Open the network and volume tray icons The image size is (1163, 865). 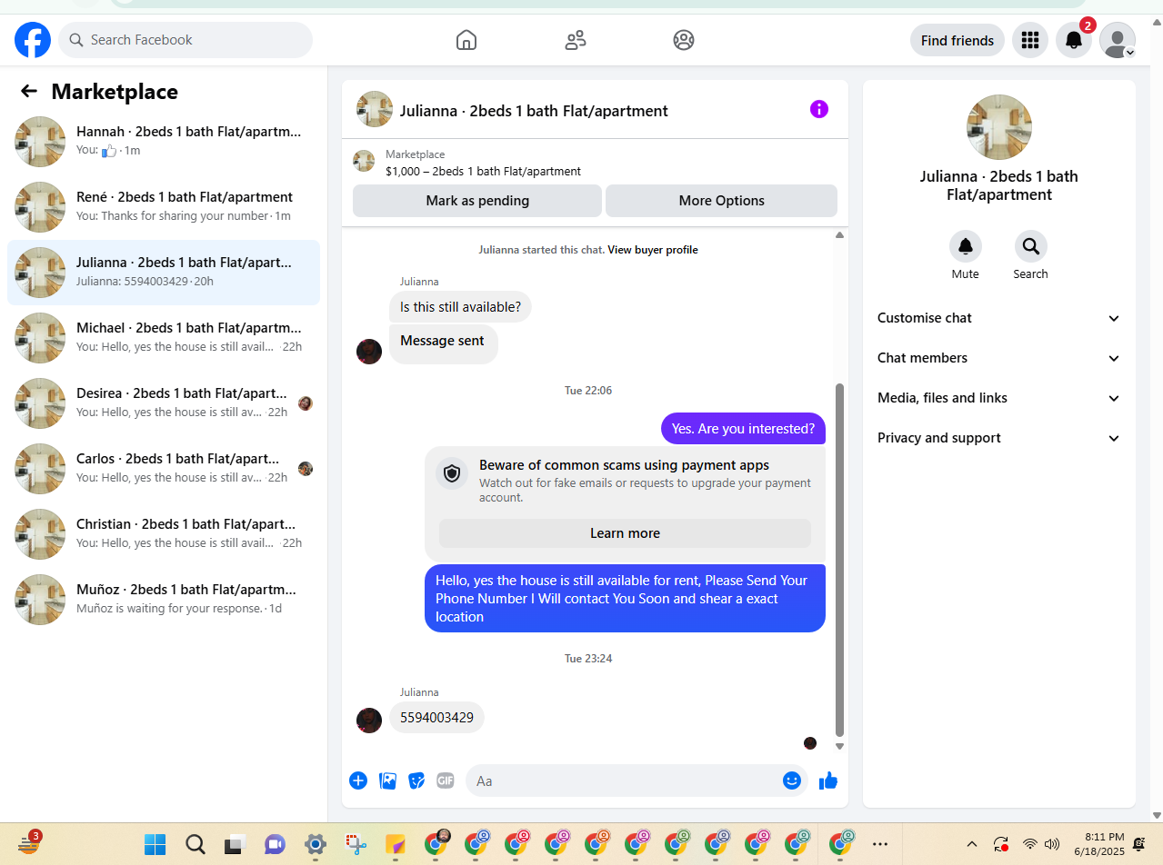tap(1041, 844)
